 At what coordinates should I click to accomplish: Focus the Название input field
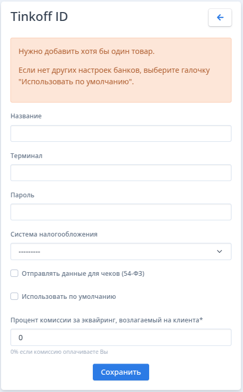tap(121, 133)
